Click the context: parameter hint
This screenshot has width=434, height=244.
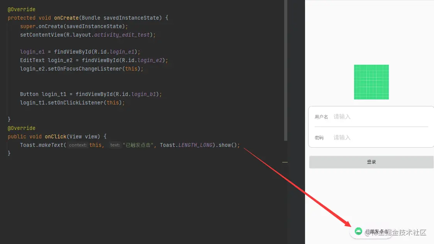(78, 145)
